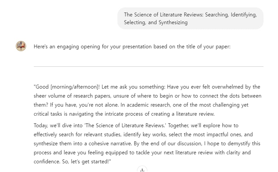Click "Selecting, and Synthesizing" in the user bubble
This screenshot has height=172, width=278.
pos(156,22)
